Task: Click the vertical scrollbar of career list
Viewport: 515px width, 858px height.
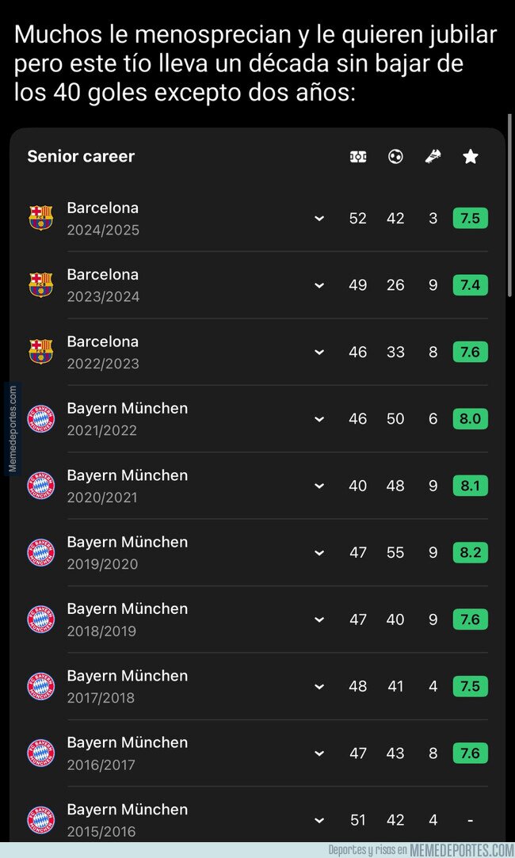Action: coord(511,230)
